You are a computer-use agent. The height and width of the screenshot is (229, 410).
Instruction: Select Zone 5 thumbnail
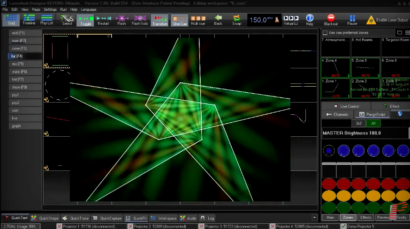pos(365,67)
